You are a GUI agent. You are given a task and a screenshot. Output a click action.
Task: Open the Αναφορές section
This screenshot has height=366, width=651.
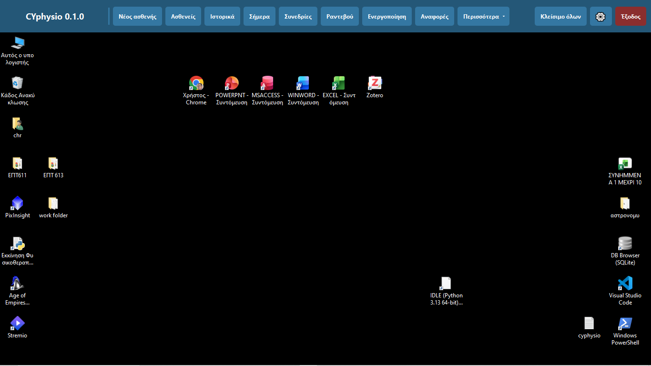[435, 16]
